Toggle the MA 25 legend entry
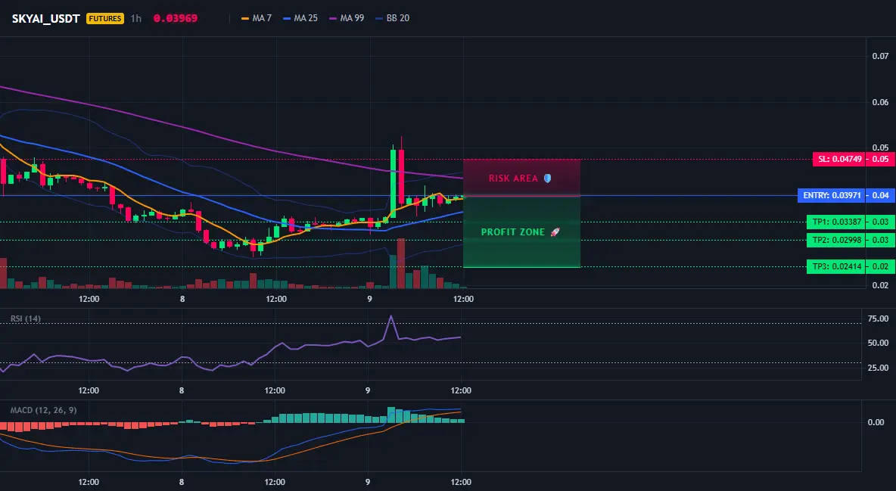This screenshot has height=491, width=896. [300, 18]
